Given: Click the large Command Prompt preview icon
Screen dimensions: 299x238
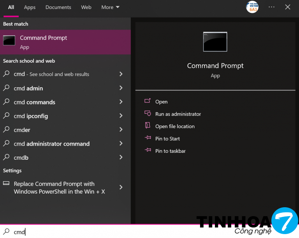Looking at the screenshot, I should tap(215, 42).
